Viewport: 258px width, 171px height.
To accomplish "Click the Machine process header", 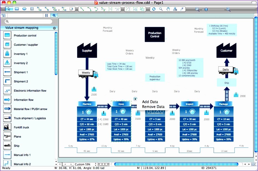I will pos(87,104).
